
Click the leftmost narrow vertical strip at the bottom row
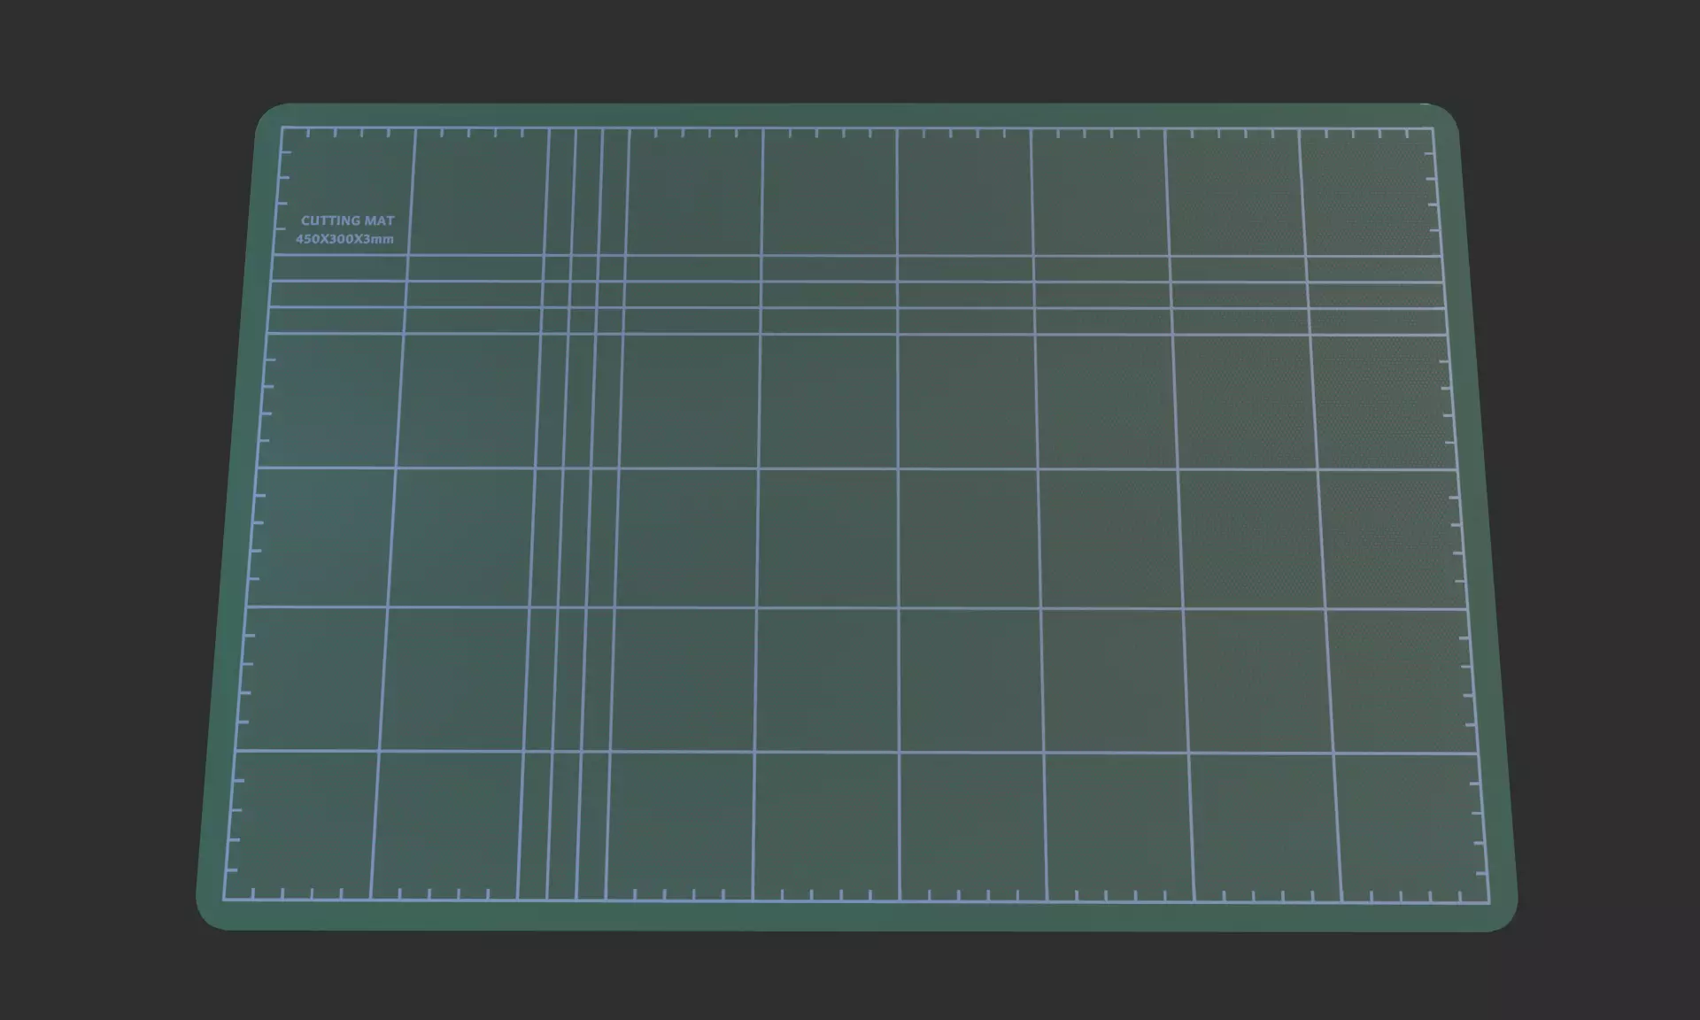pos(533,825)
